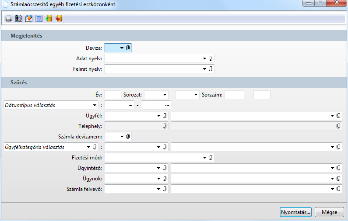This screenshot has width=348, height=221.
Task: Click paperclip of the wide Ügyfél field
Action: click(x=338, y=115)
